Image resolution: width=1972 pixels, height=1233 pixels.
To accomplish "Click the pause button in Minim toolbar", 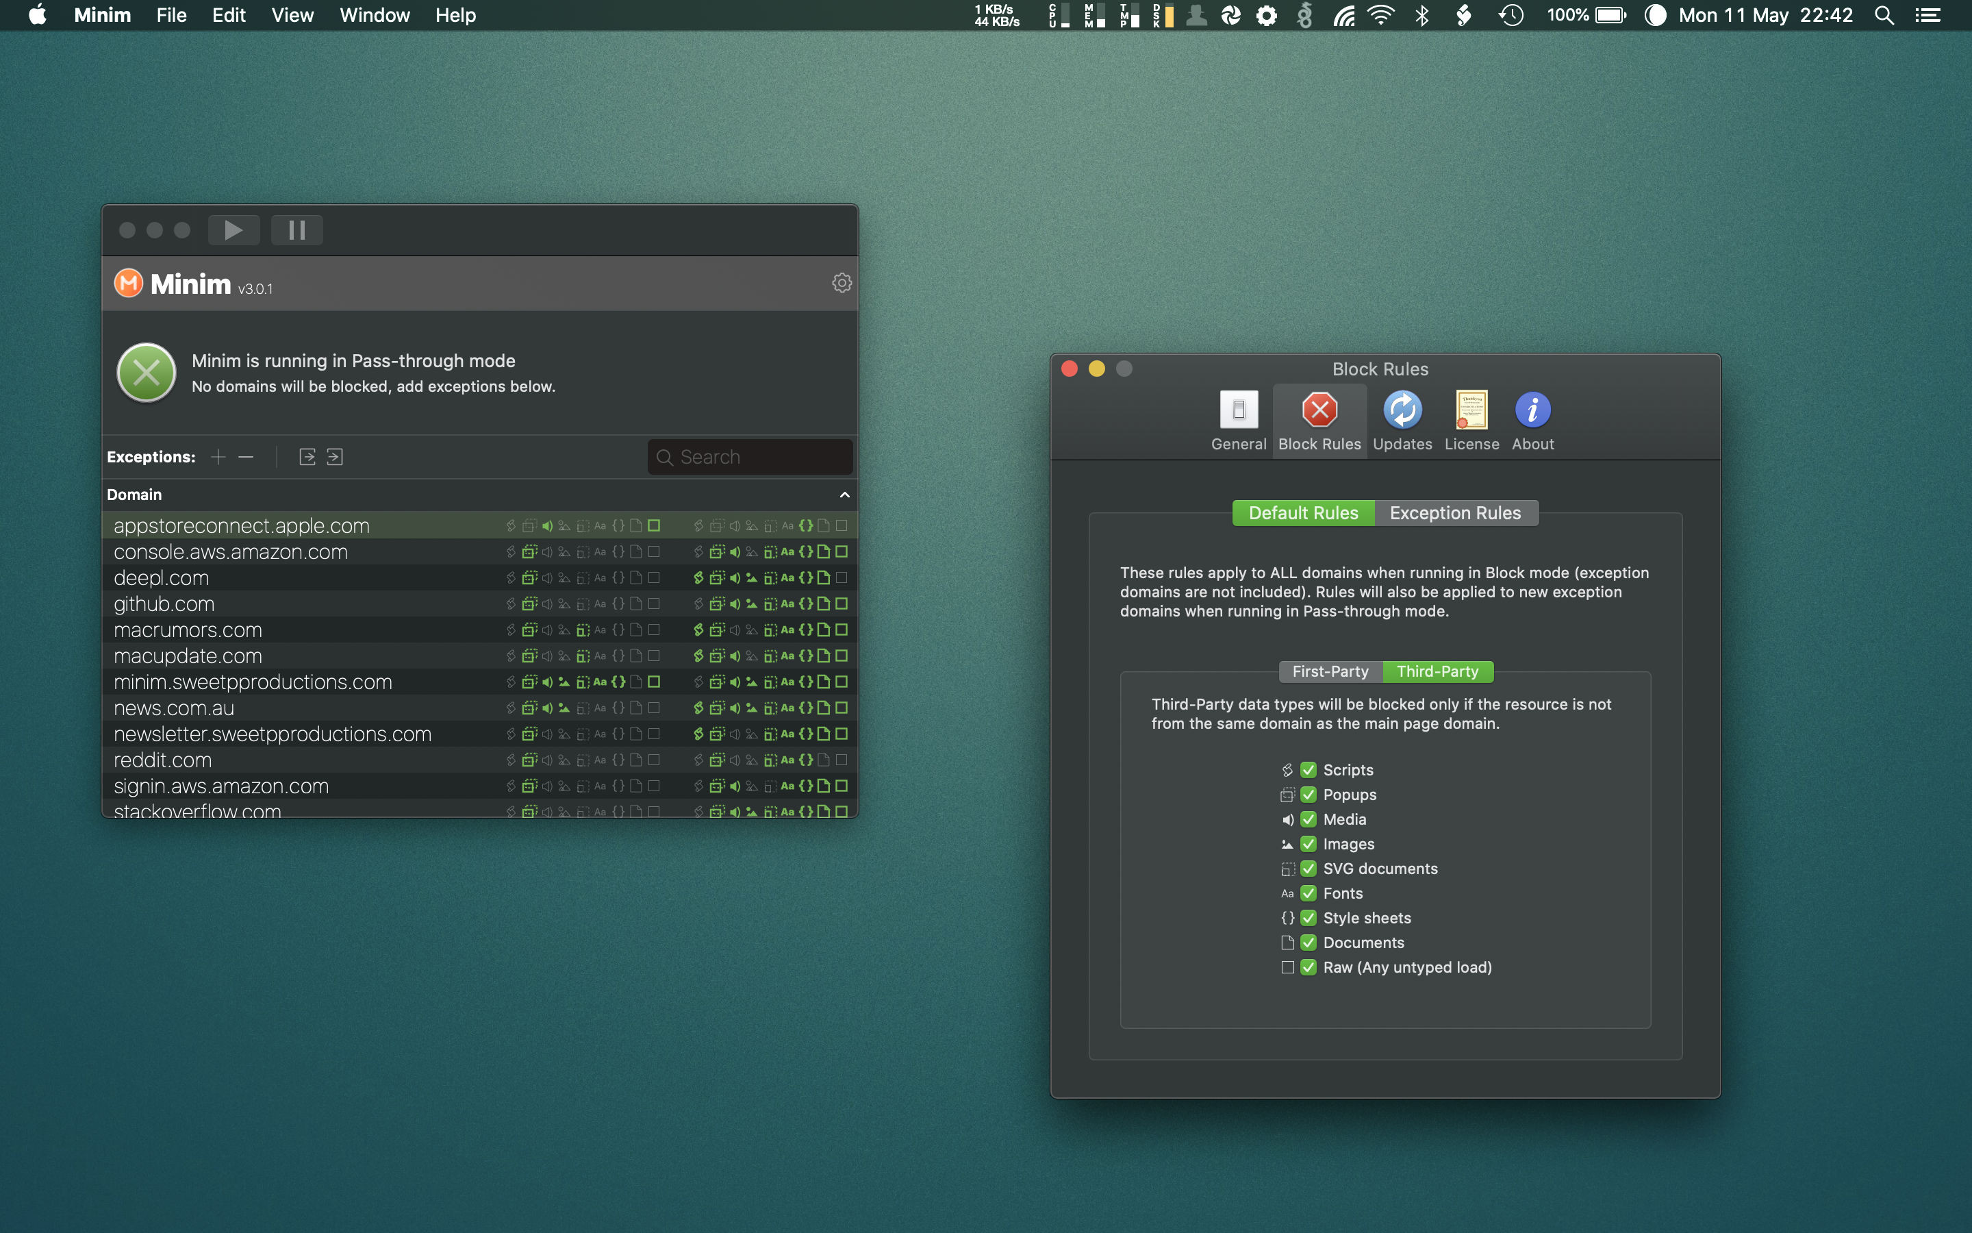I will pos(296,230).
